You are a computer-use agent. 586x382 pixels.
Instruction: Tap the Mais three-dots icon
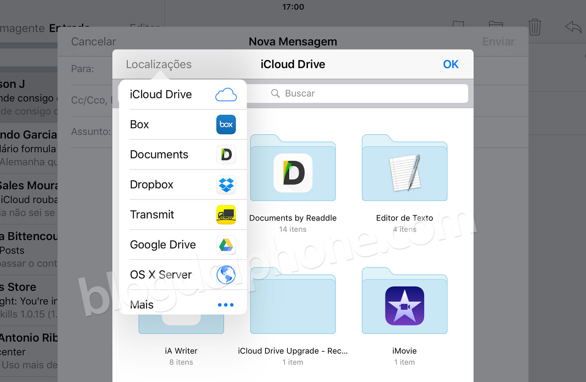[225, 305]
